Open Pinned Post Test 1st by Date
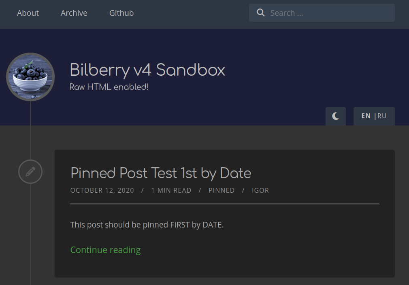This screenshot has width=409, height=285. click(x=161, y=173)
